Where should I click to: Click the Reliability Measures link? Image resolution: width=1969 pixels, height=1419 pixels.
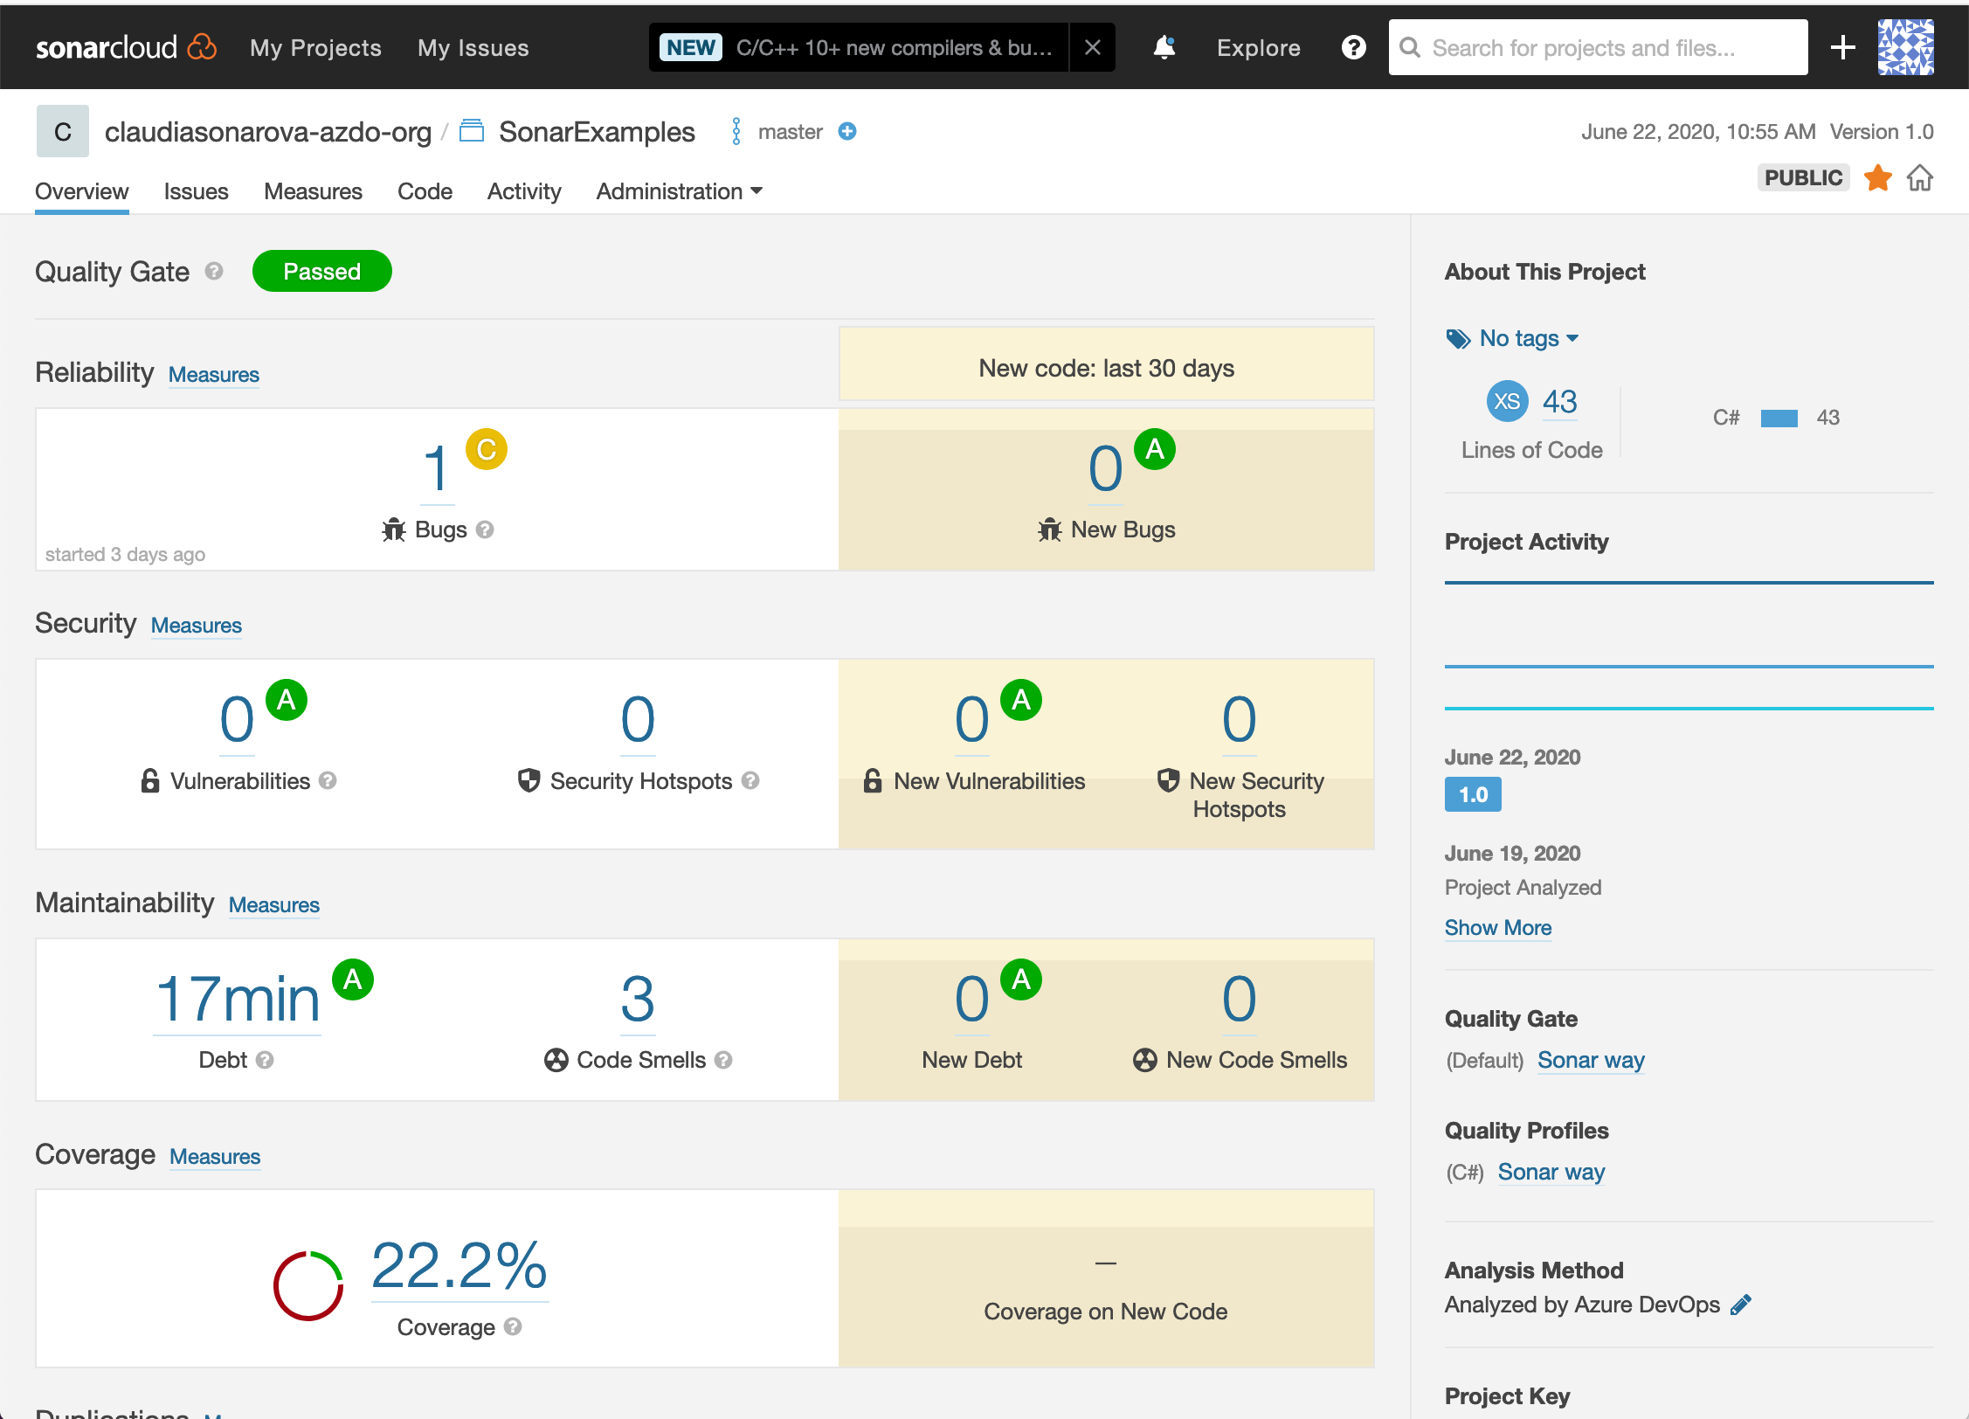point(214,373)
